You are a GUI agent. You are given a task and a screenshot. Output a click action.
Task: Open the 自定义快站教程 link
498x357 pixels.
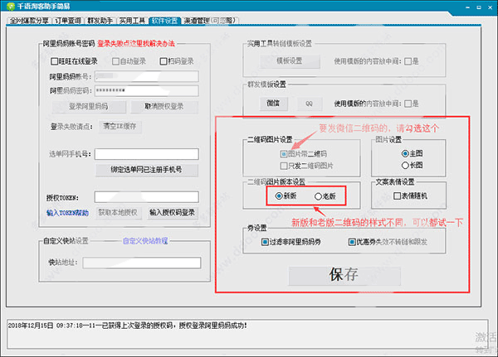point(145,241)
